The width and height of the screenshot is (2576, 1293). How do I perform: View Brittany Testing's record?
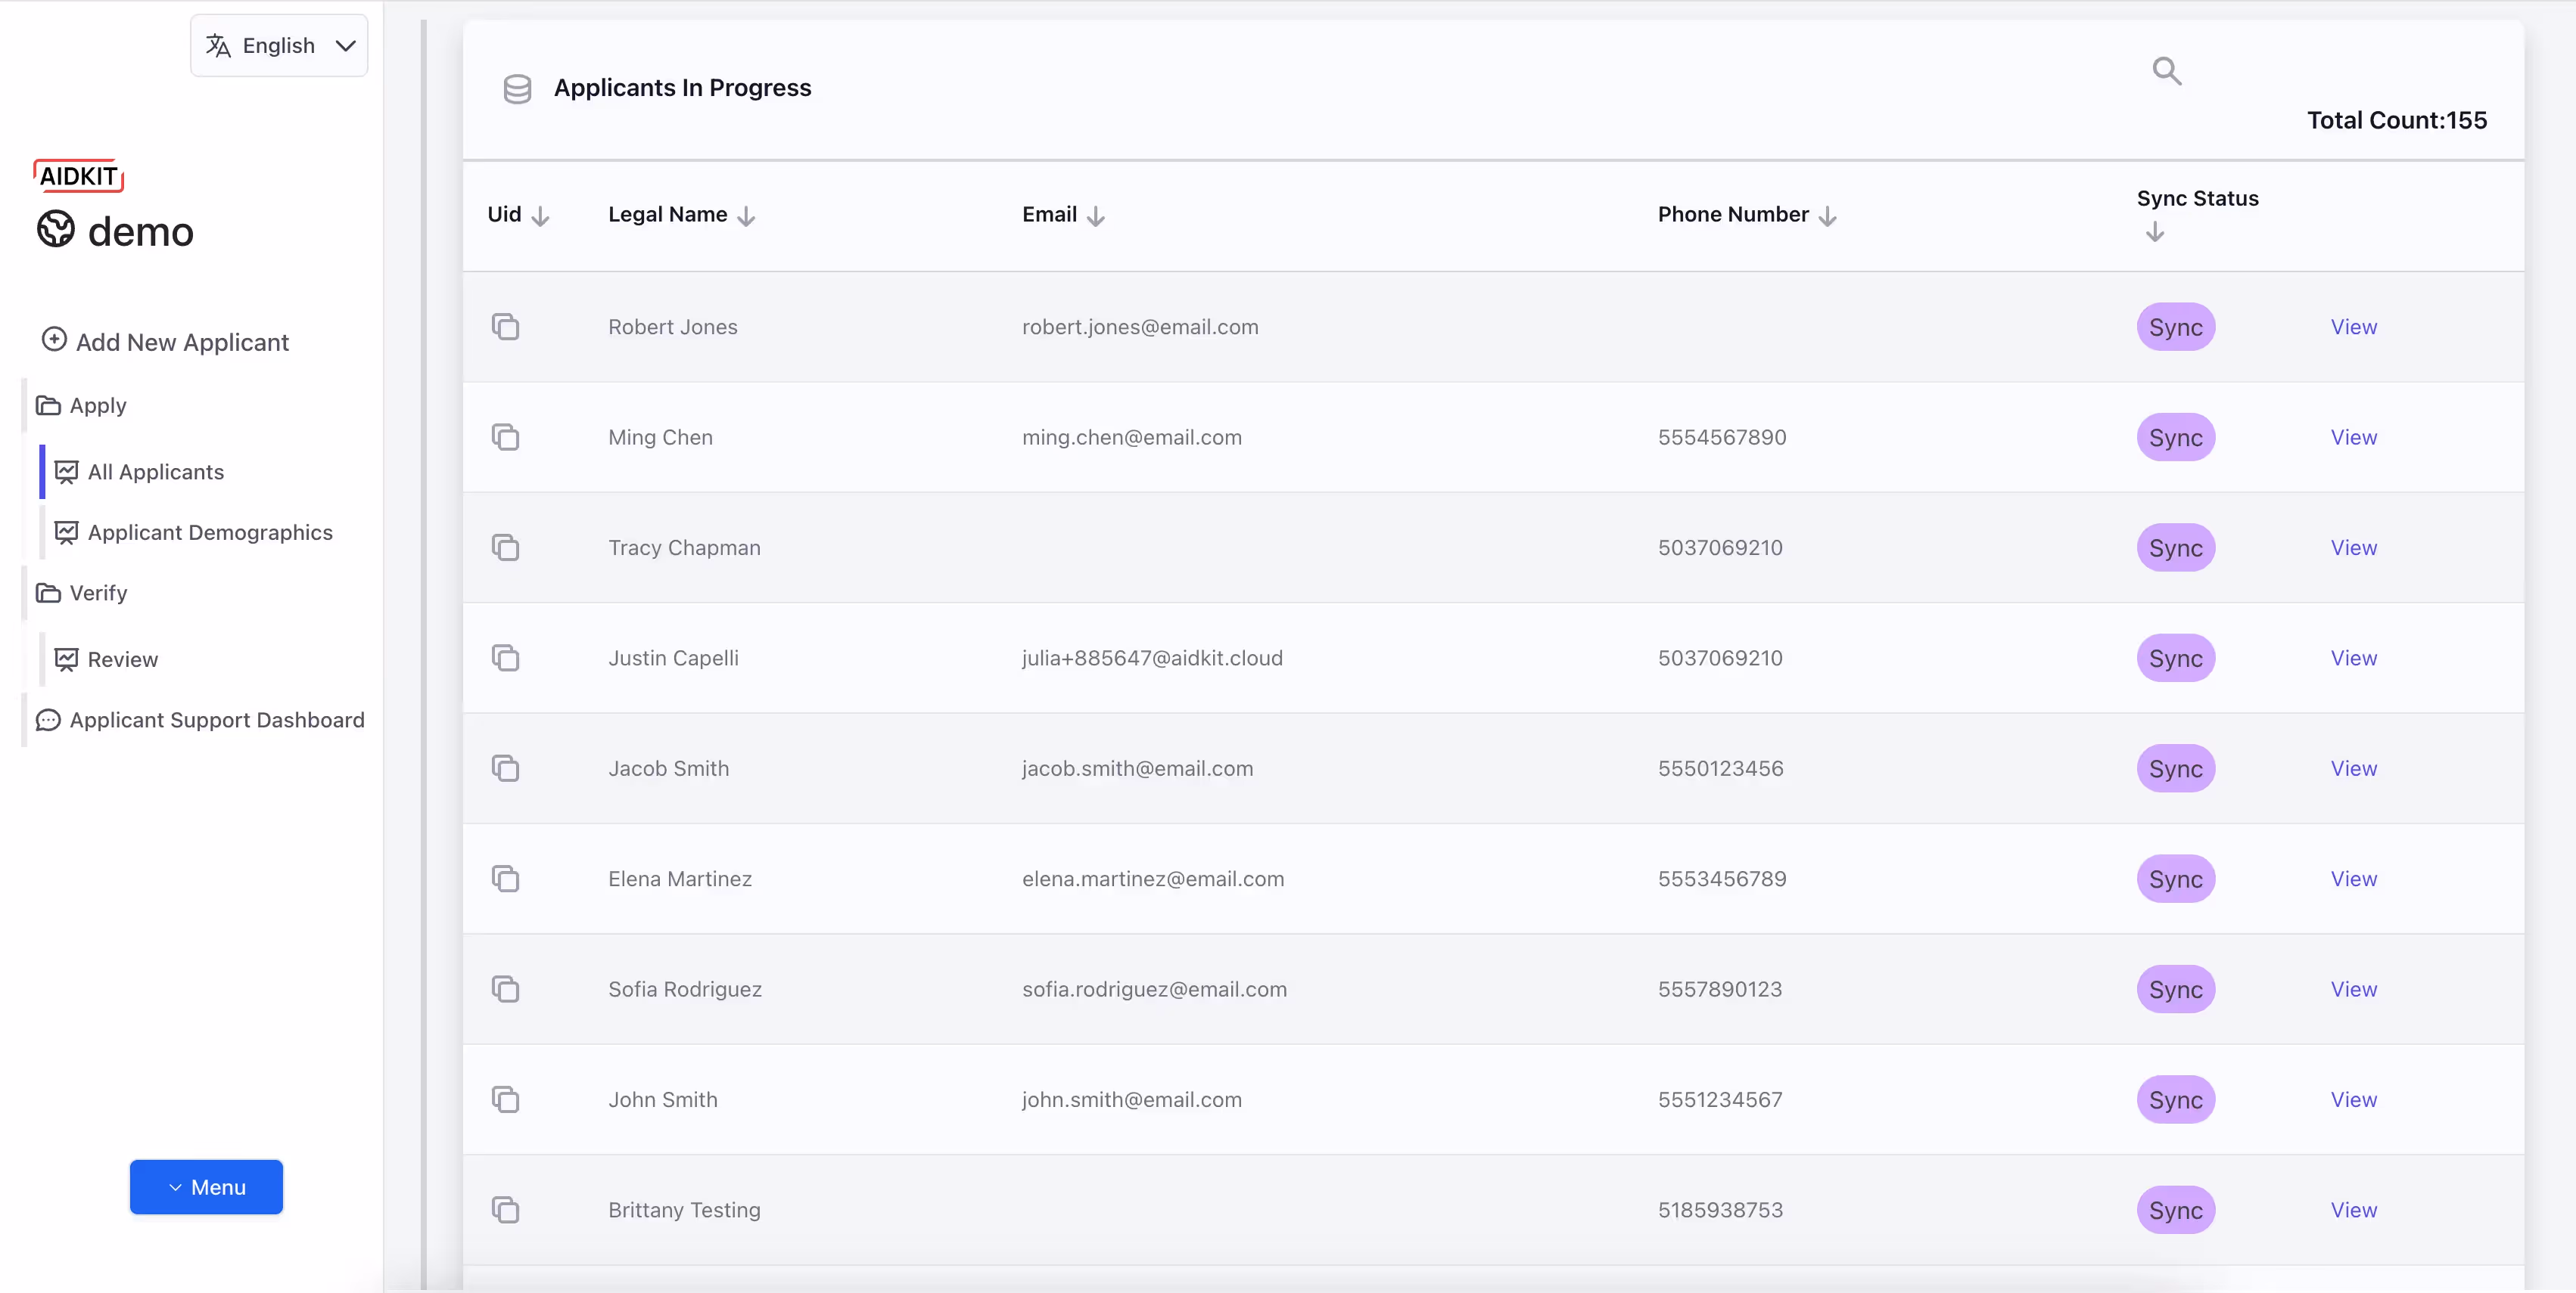[2354, 1210]
